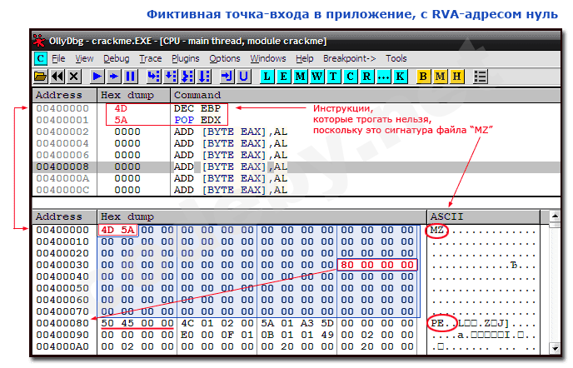
Task: Click dump pane scrollbar up arrow
Action: click(x=555, y=216)
